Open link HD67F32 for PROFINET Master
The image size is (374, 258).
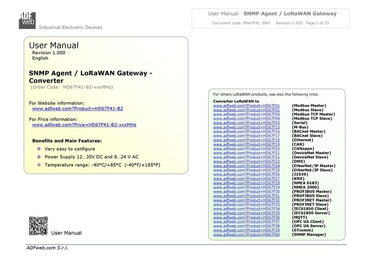(x=246, y=200)
